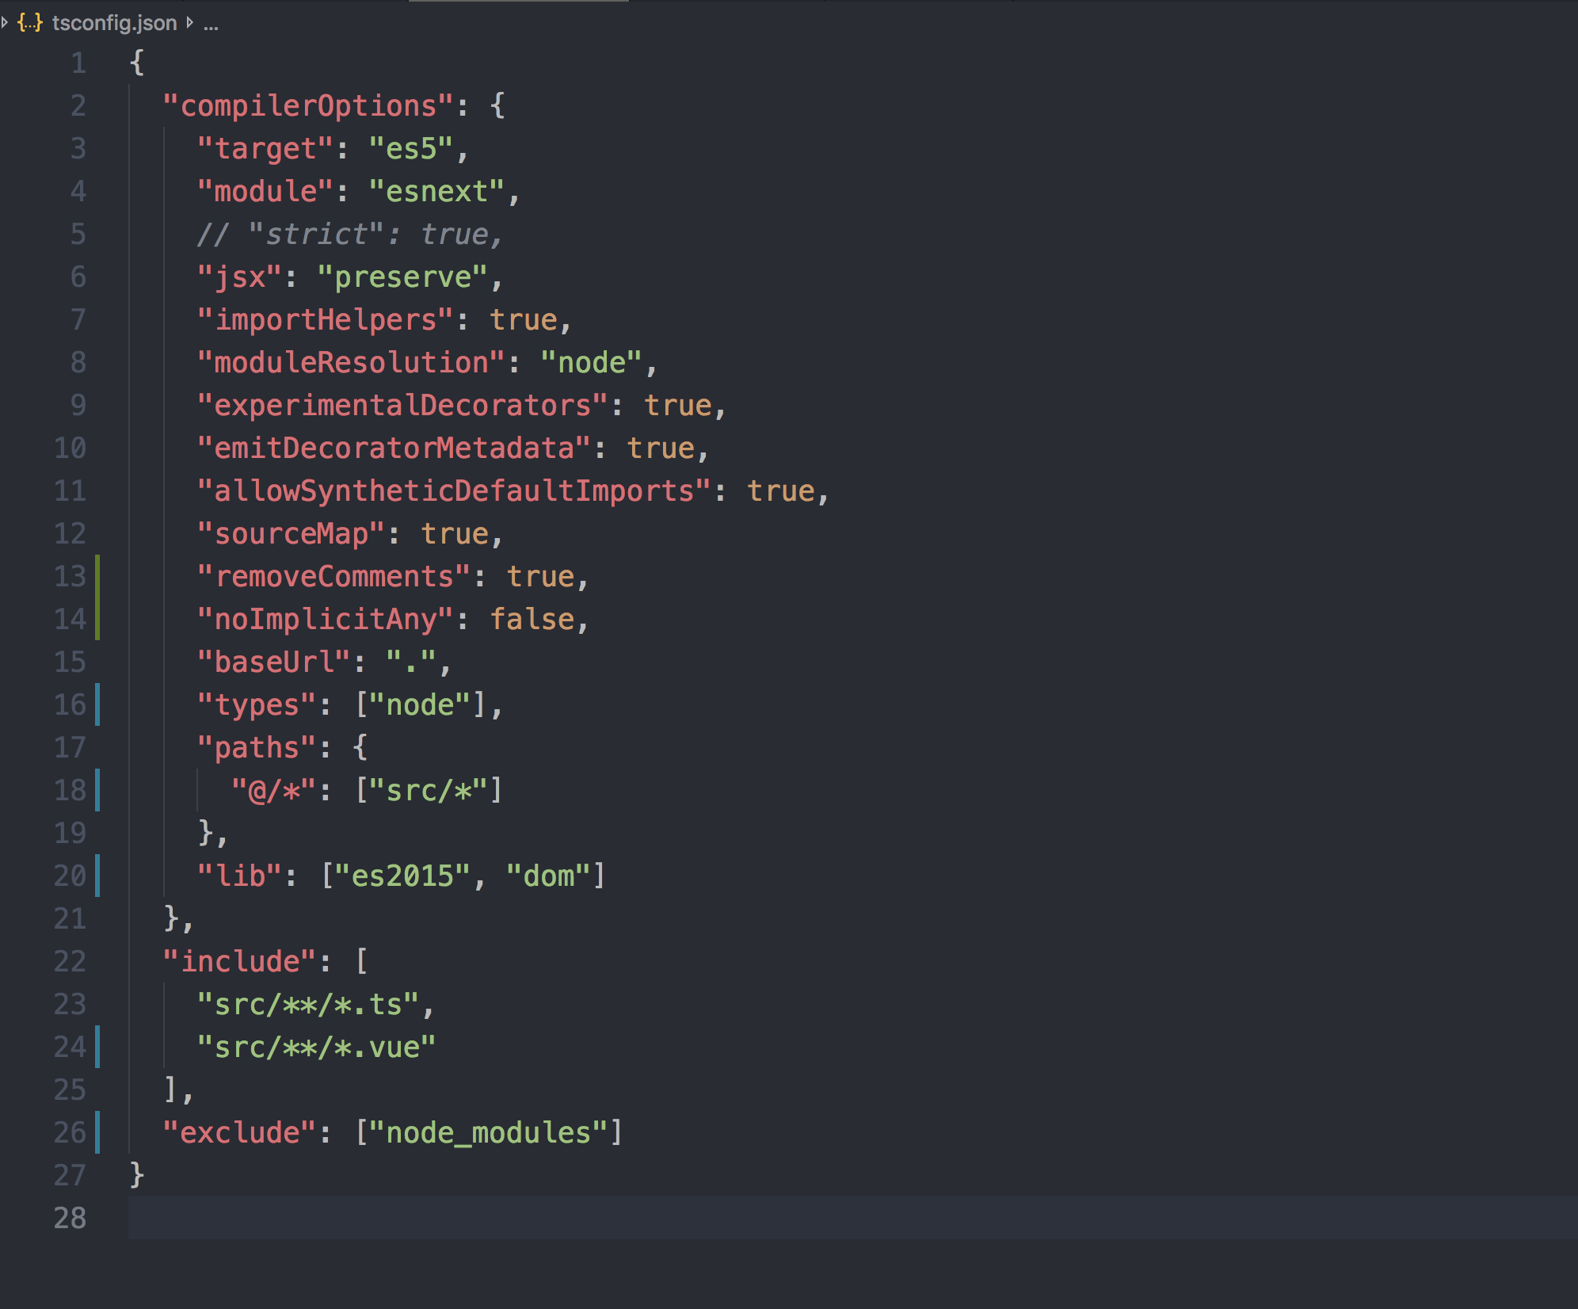Click the blue modified-line indicator beside line 16
1578x1309 pixels.
[x=97, y=704]
